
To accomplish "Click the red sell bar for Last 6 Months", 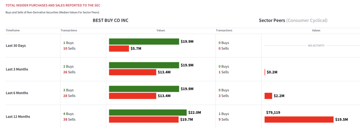I will coord(133,96).
